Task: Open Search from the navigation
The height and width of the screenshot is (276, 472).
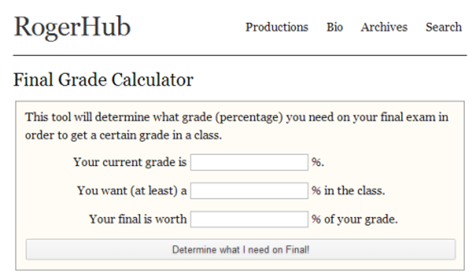Action: [x=443, y=27]
